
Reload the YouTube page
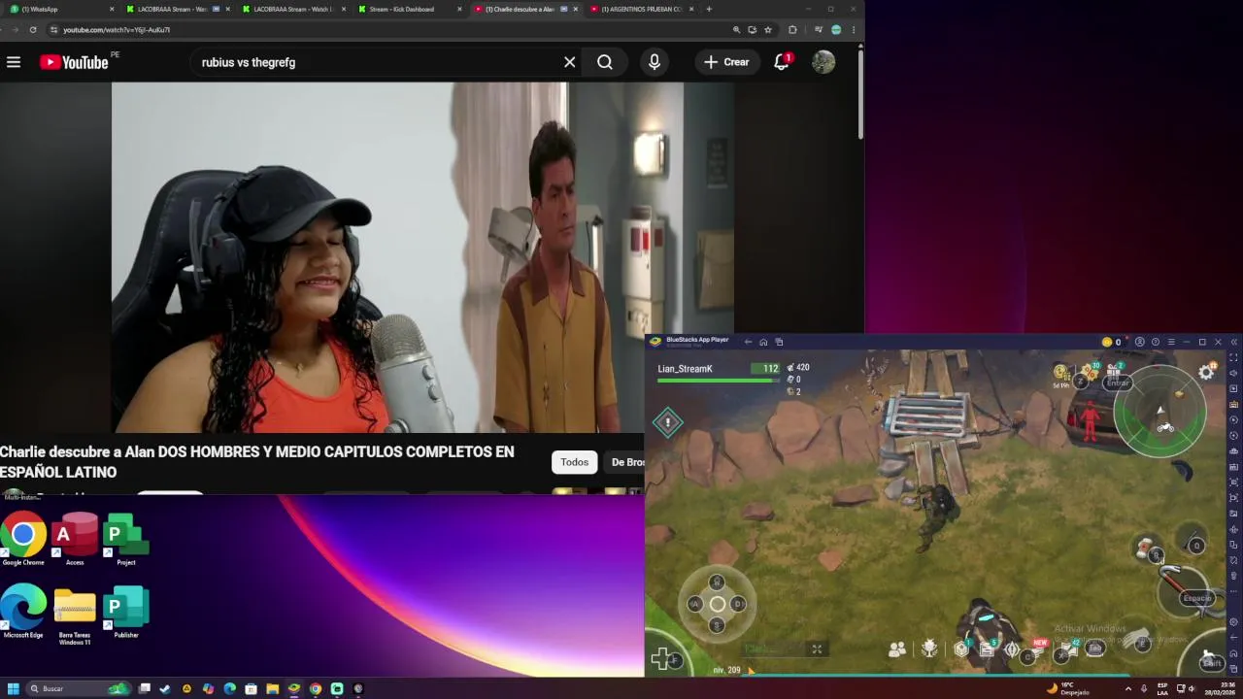tap(33, 30)
